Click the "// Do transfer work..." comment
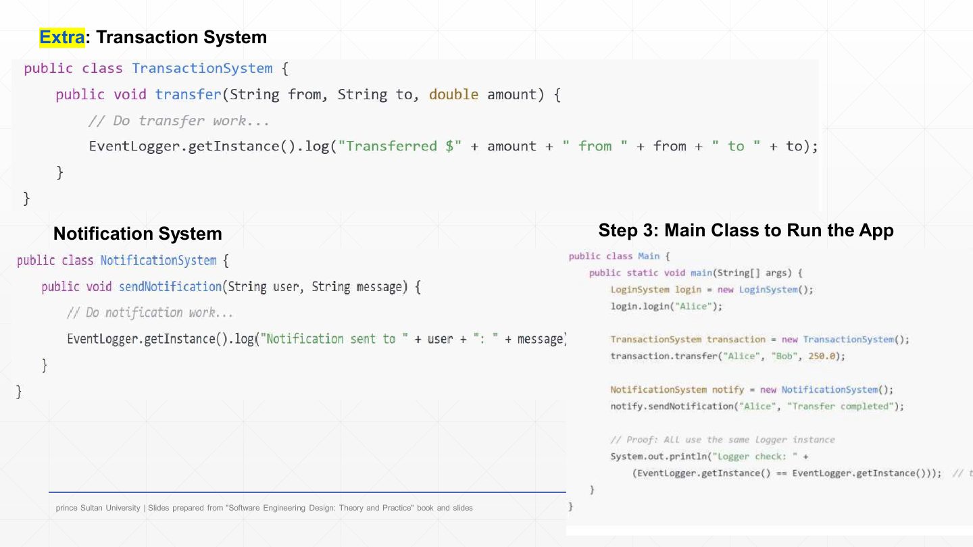The width and height of the screenshot is (973, 547). click(179, 121)
